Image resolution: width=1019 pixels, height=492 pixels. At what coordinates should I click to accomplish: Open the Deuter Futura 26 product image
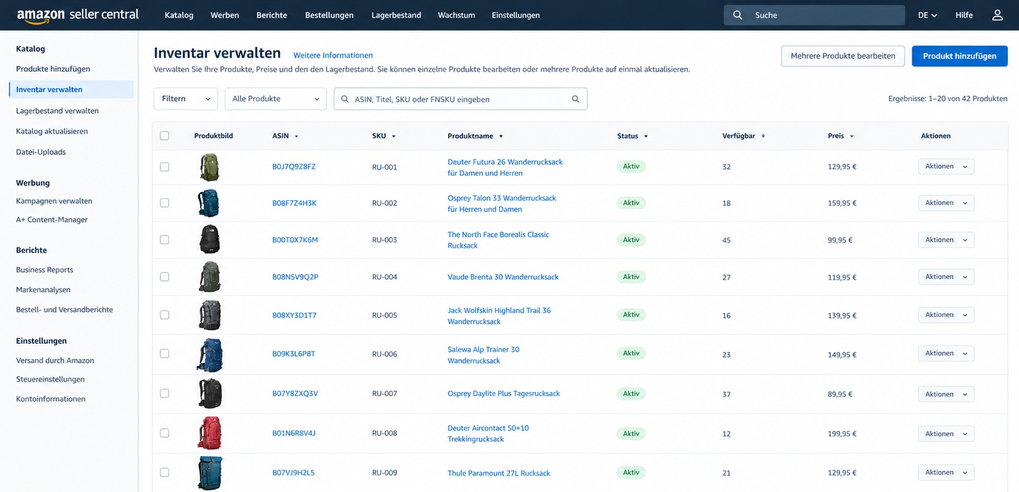[x=209, y=167]
